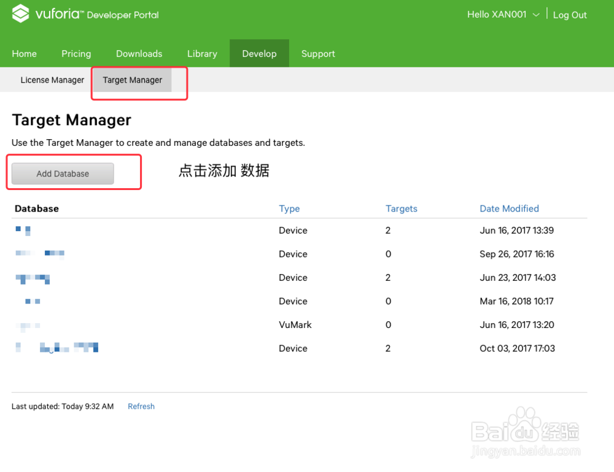The width and height of the screenshot is (614, 472).
Task: Open the Pricing page
Action: click(x=76, y=53)
